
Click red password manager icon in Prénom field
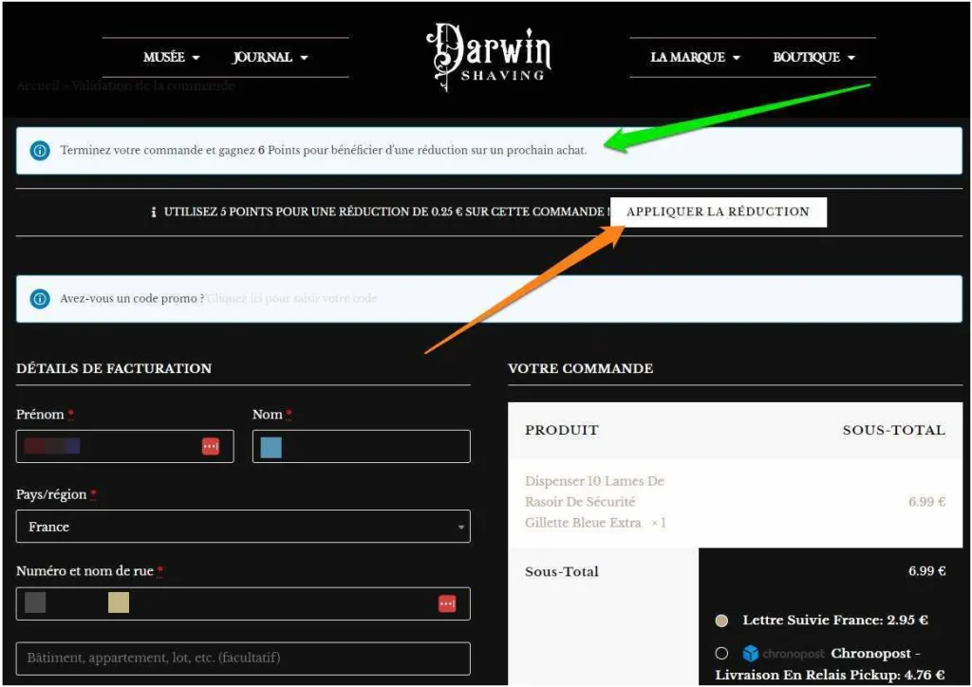pyautogui.click(x=211, y=446)
